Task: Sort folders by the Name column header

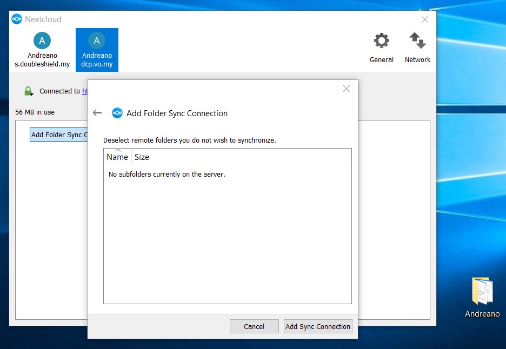Action: tap(117, 157)
